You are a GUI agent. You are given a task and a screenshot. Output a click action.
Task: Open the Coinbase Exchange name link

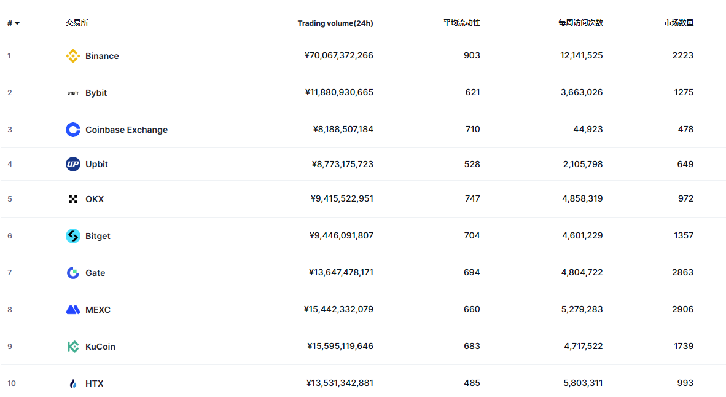[x=127, y=130]
